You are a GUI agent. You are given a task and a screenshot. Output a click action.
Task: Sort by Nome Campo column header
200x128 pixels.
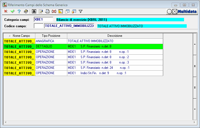coord(19,36)
